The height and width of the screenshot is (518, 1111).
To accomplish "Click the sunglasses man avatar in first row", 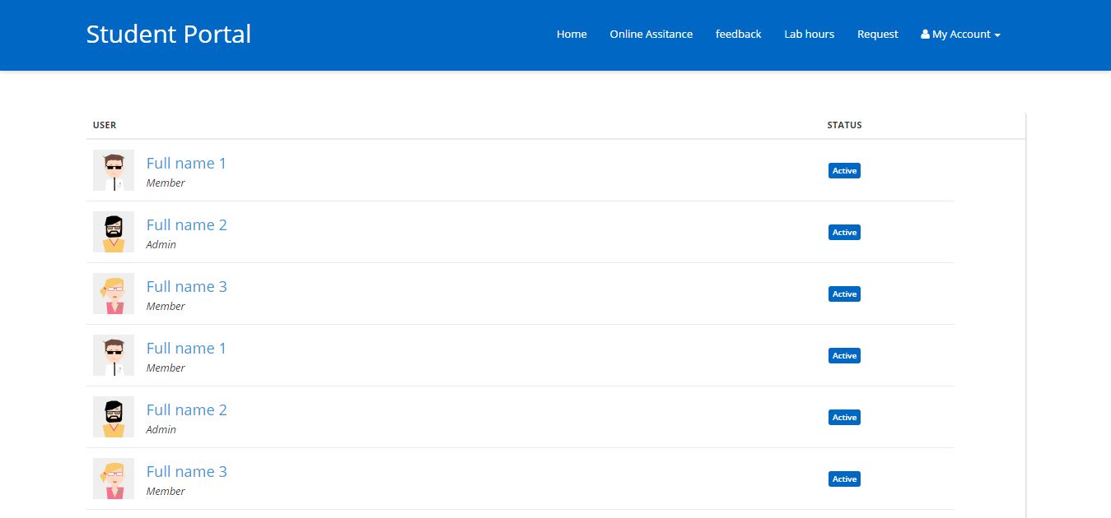I will [114, 170].
